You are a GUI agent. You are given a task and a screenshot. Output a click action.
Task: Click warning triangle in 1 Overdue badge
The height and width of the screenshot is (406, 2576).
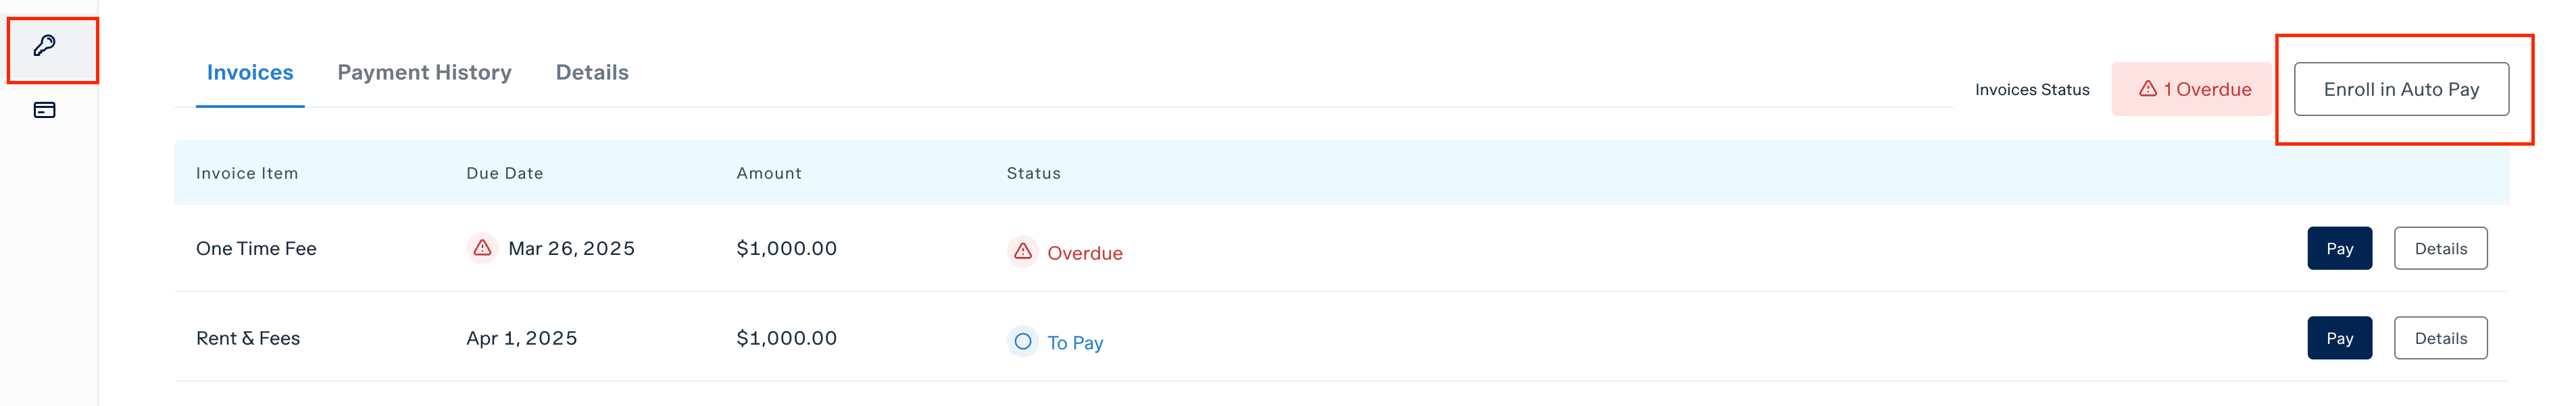(x=2147, y=89)
